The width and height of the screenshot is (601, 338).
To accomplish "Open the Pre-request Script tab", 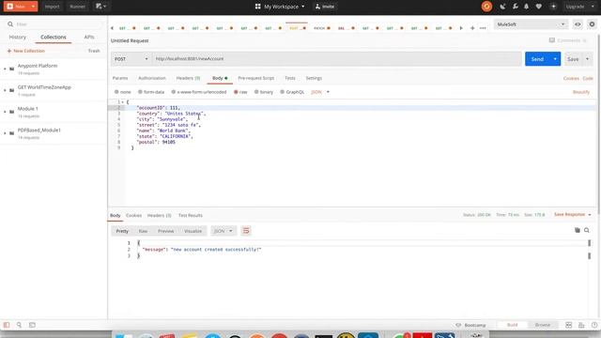I will [x=255, y=78].
